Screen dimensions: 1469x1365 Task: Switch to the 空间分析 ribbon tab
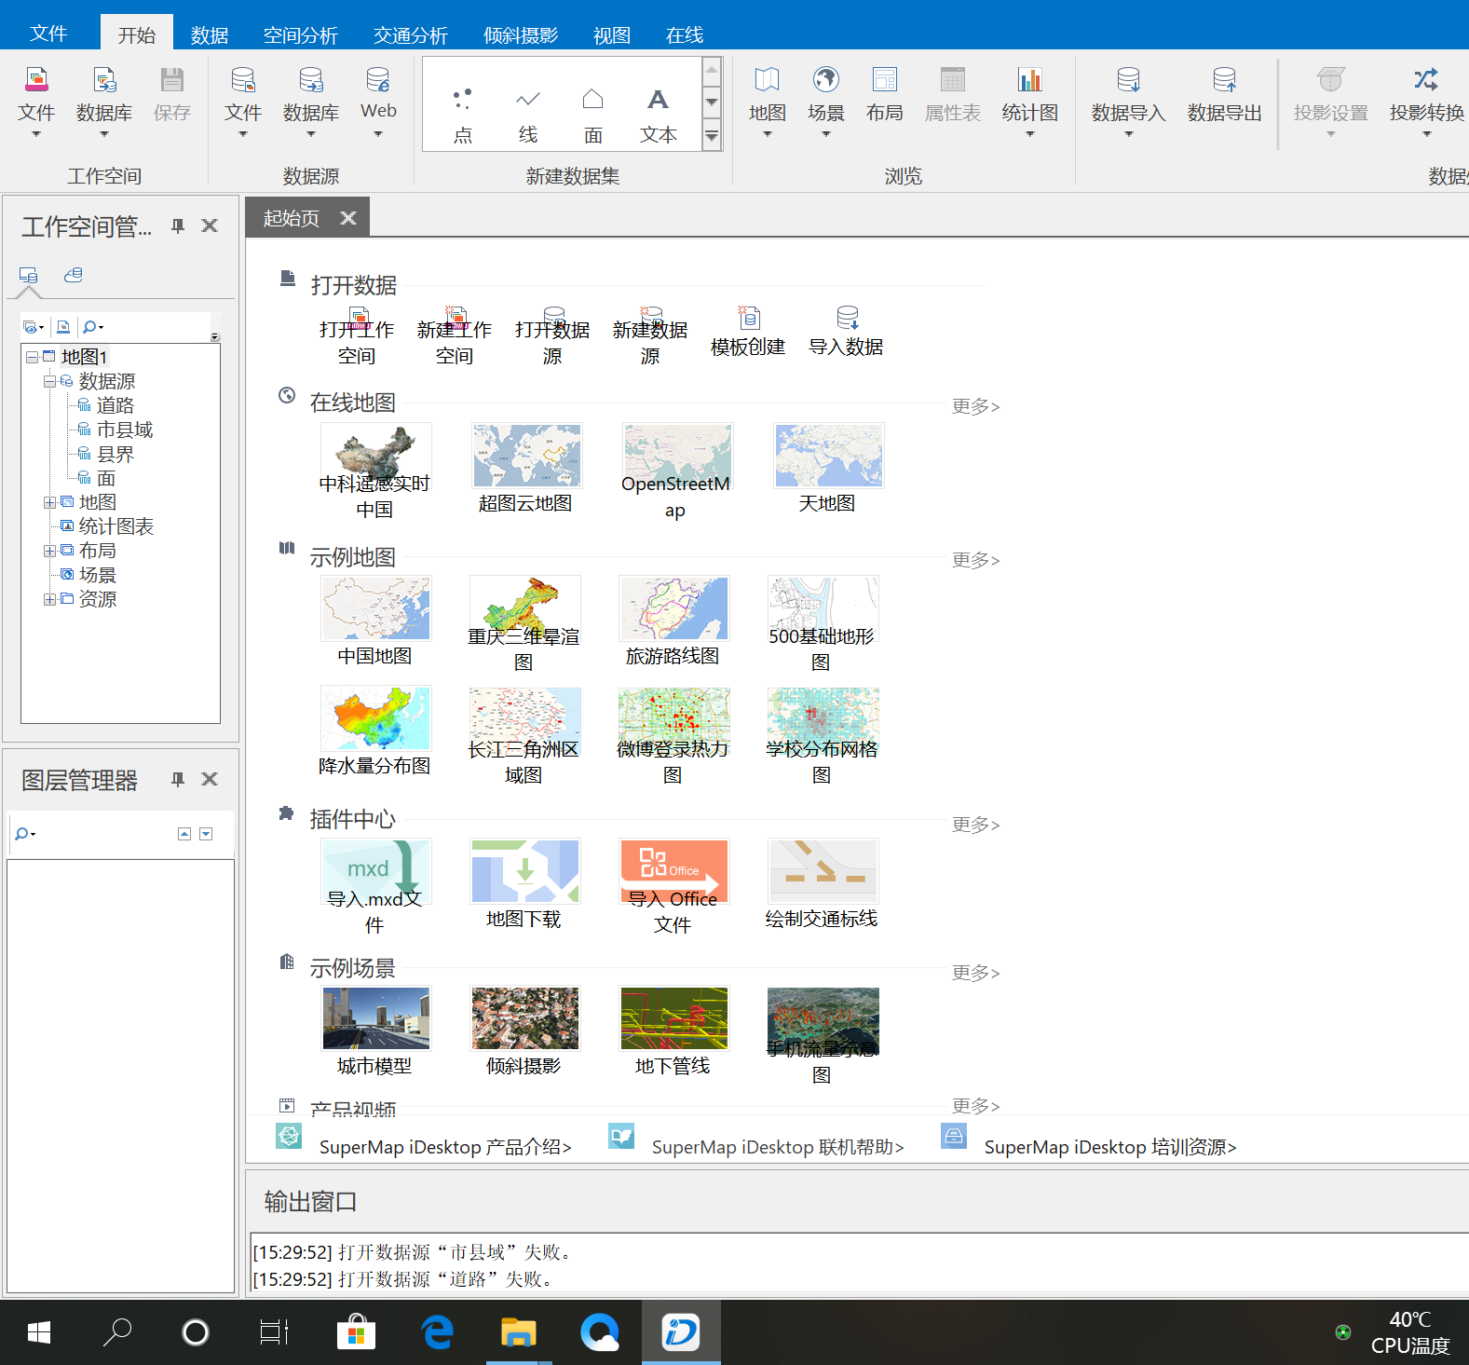(x=300, y=35)
